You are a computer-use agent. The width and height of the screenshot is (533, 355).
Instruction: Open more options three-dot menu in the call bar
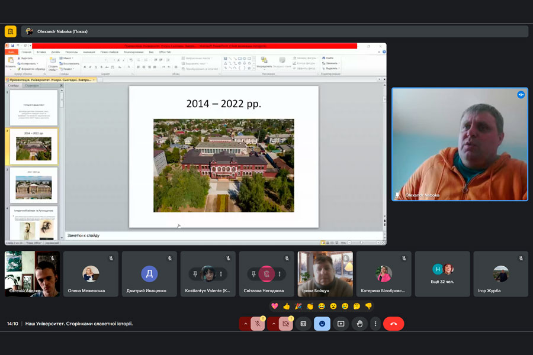pos(375,324)
